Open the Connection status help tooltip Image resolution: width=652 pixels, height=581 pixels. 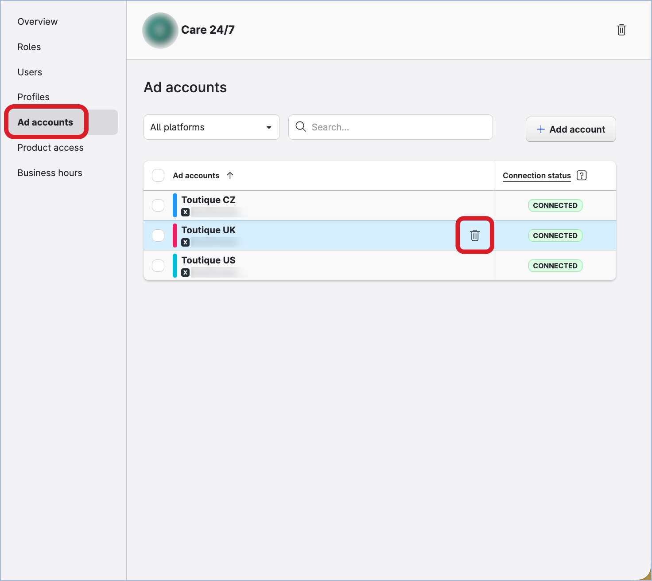(x=582, y=175)
